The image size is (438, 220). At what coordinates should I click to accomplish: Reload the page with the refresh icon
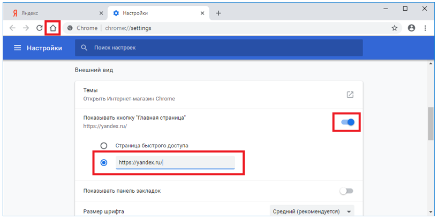40,28
